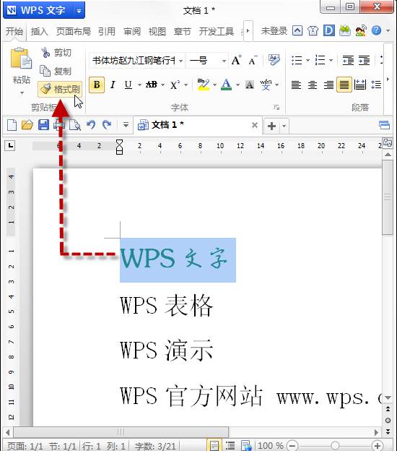The image size is (397, 451).
Task: Open the font dialog launcher in 字体 group
Action: [276, 107]
